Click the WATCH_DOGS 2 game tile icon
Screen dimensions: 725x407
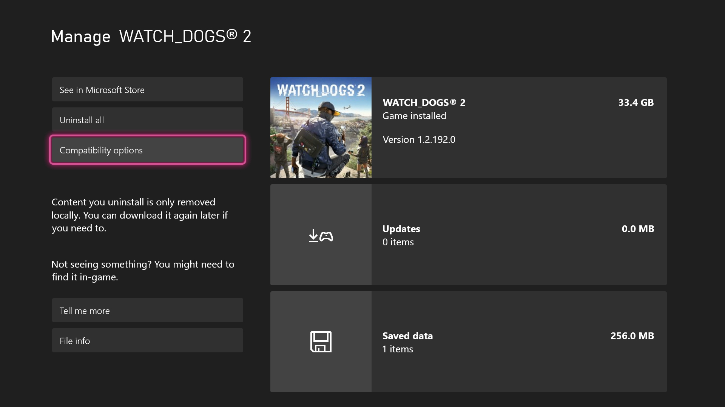(x=321, y=128)
